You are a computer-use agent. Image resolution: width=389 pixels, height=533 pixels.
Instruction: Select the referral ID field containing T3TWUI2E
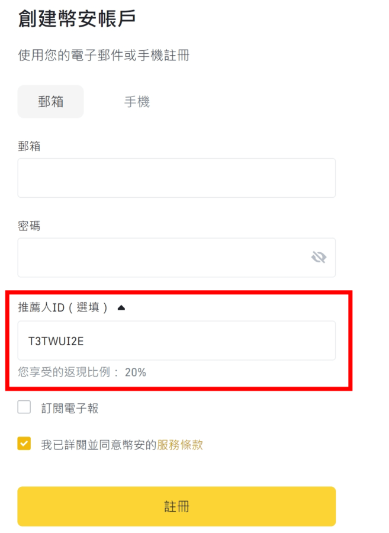(x=176, y=341)
